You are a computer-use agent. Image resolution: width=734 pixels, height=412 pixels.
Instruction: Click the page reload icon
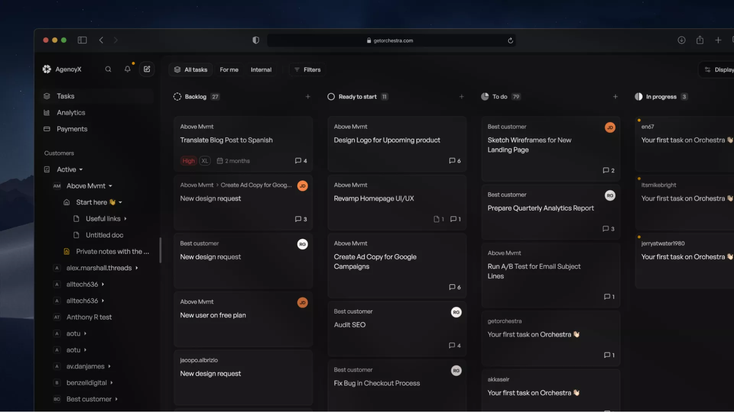[510, 40]
